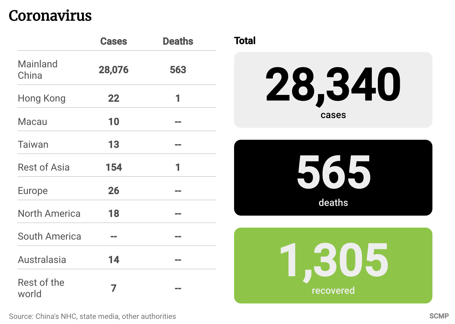The image size is (455, 324).
Task: Select the Deaths column header
Action: click(x=178, y=41)
